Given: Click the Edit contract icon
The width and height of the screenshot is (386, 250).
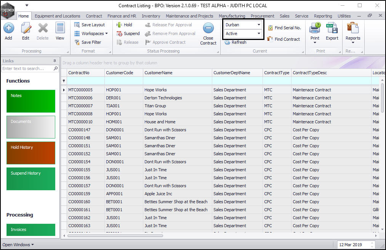Looking at the screenshot, I should click(x=26, y=28).
